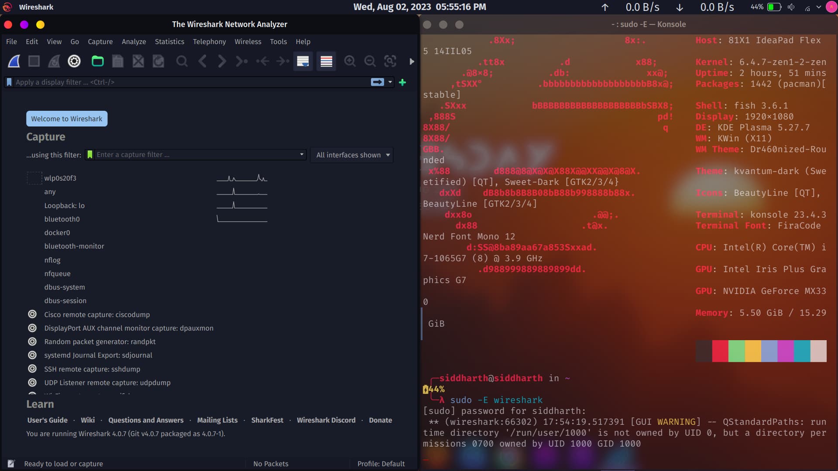Open the Tools menu
The width and height of the screenshot is (838, 471).
coord(278,41)
